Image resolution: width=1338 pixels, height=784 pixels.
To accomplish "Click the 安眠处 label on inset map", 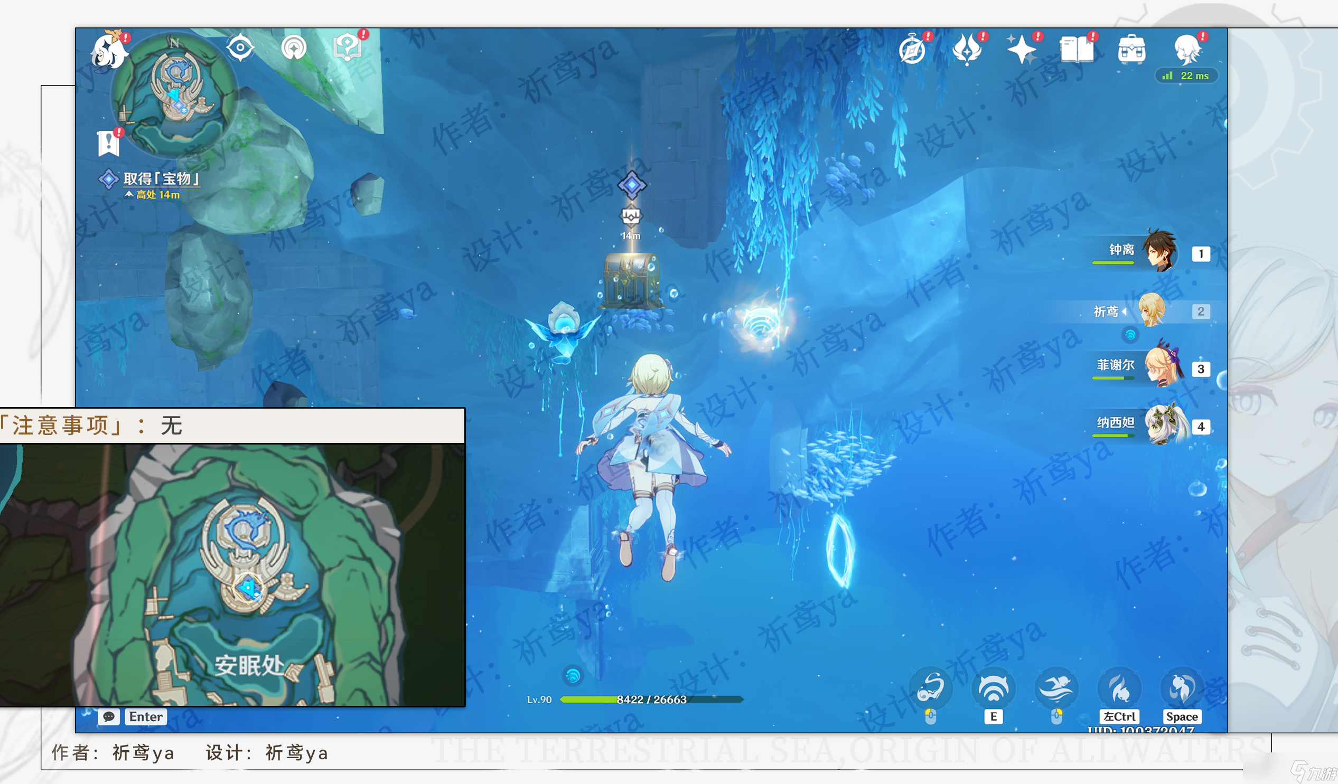I will [249, 665].
